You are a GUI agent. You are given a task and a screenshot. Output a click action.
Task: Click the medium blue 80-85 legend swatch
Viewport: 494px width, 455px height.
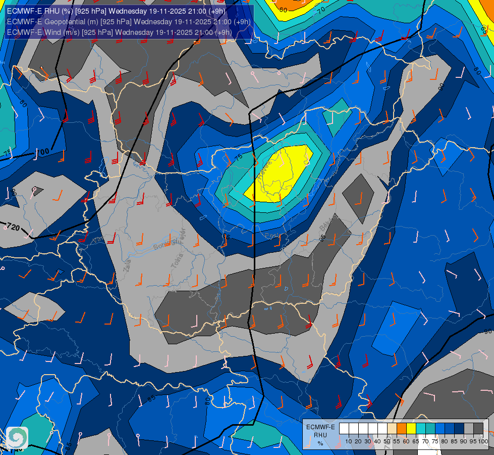tap(450, 429)
